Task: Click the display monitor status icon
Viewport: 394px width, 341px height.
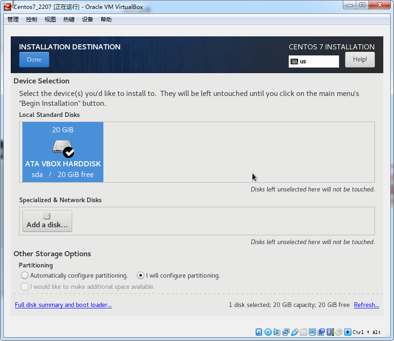Action: tap(312, 332)
